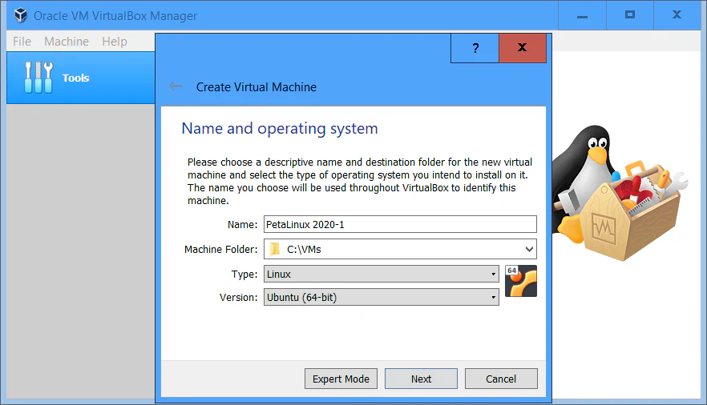Close the wizard with the red X
707x405 pixels.
pyautogui.click(x=522, y=48)
